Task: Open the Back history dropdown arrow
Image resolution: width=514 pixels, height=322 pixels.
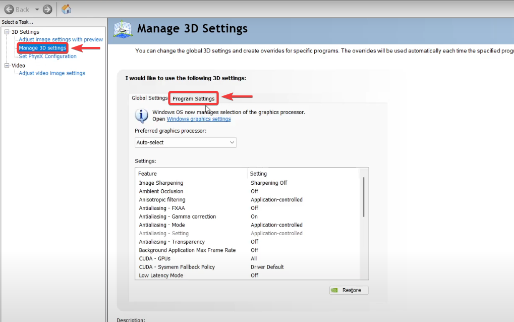Action: [37, 10]
